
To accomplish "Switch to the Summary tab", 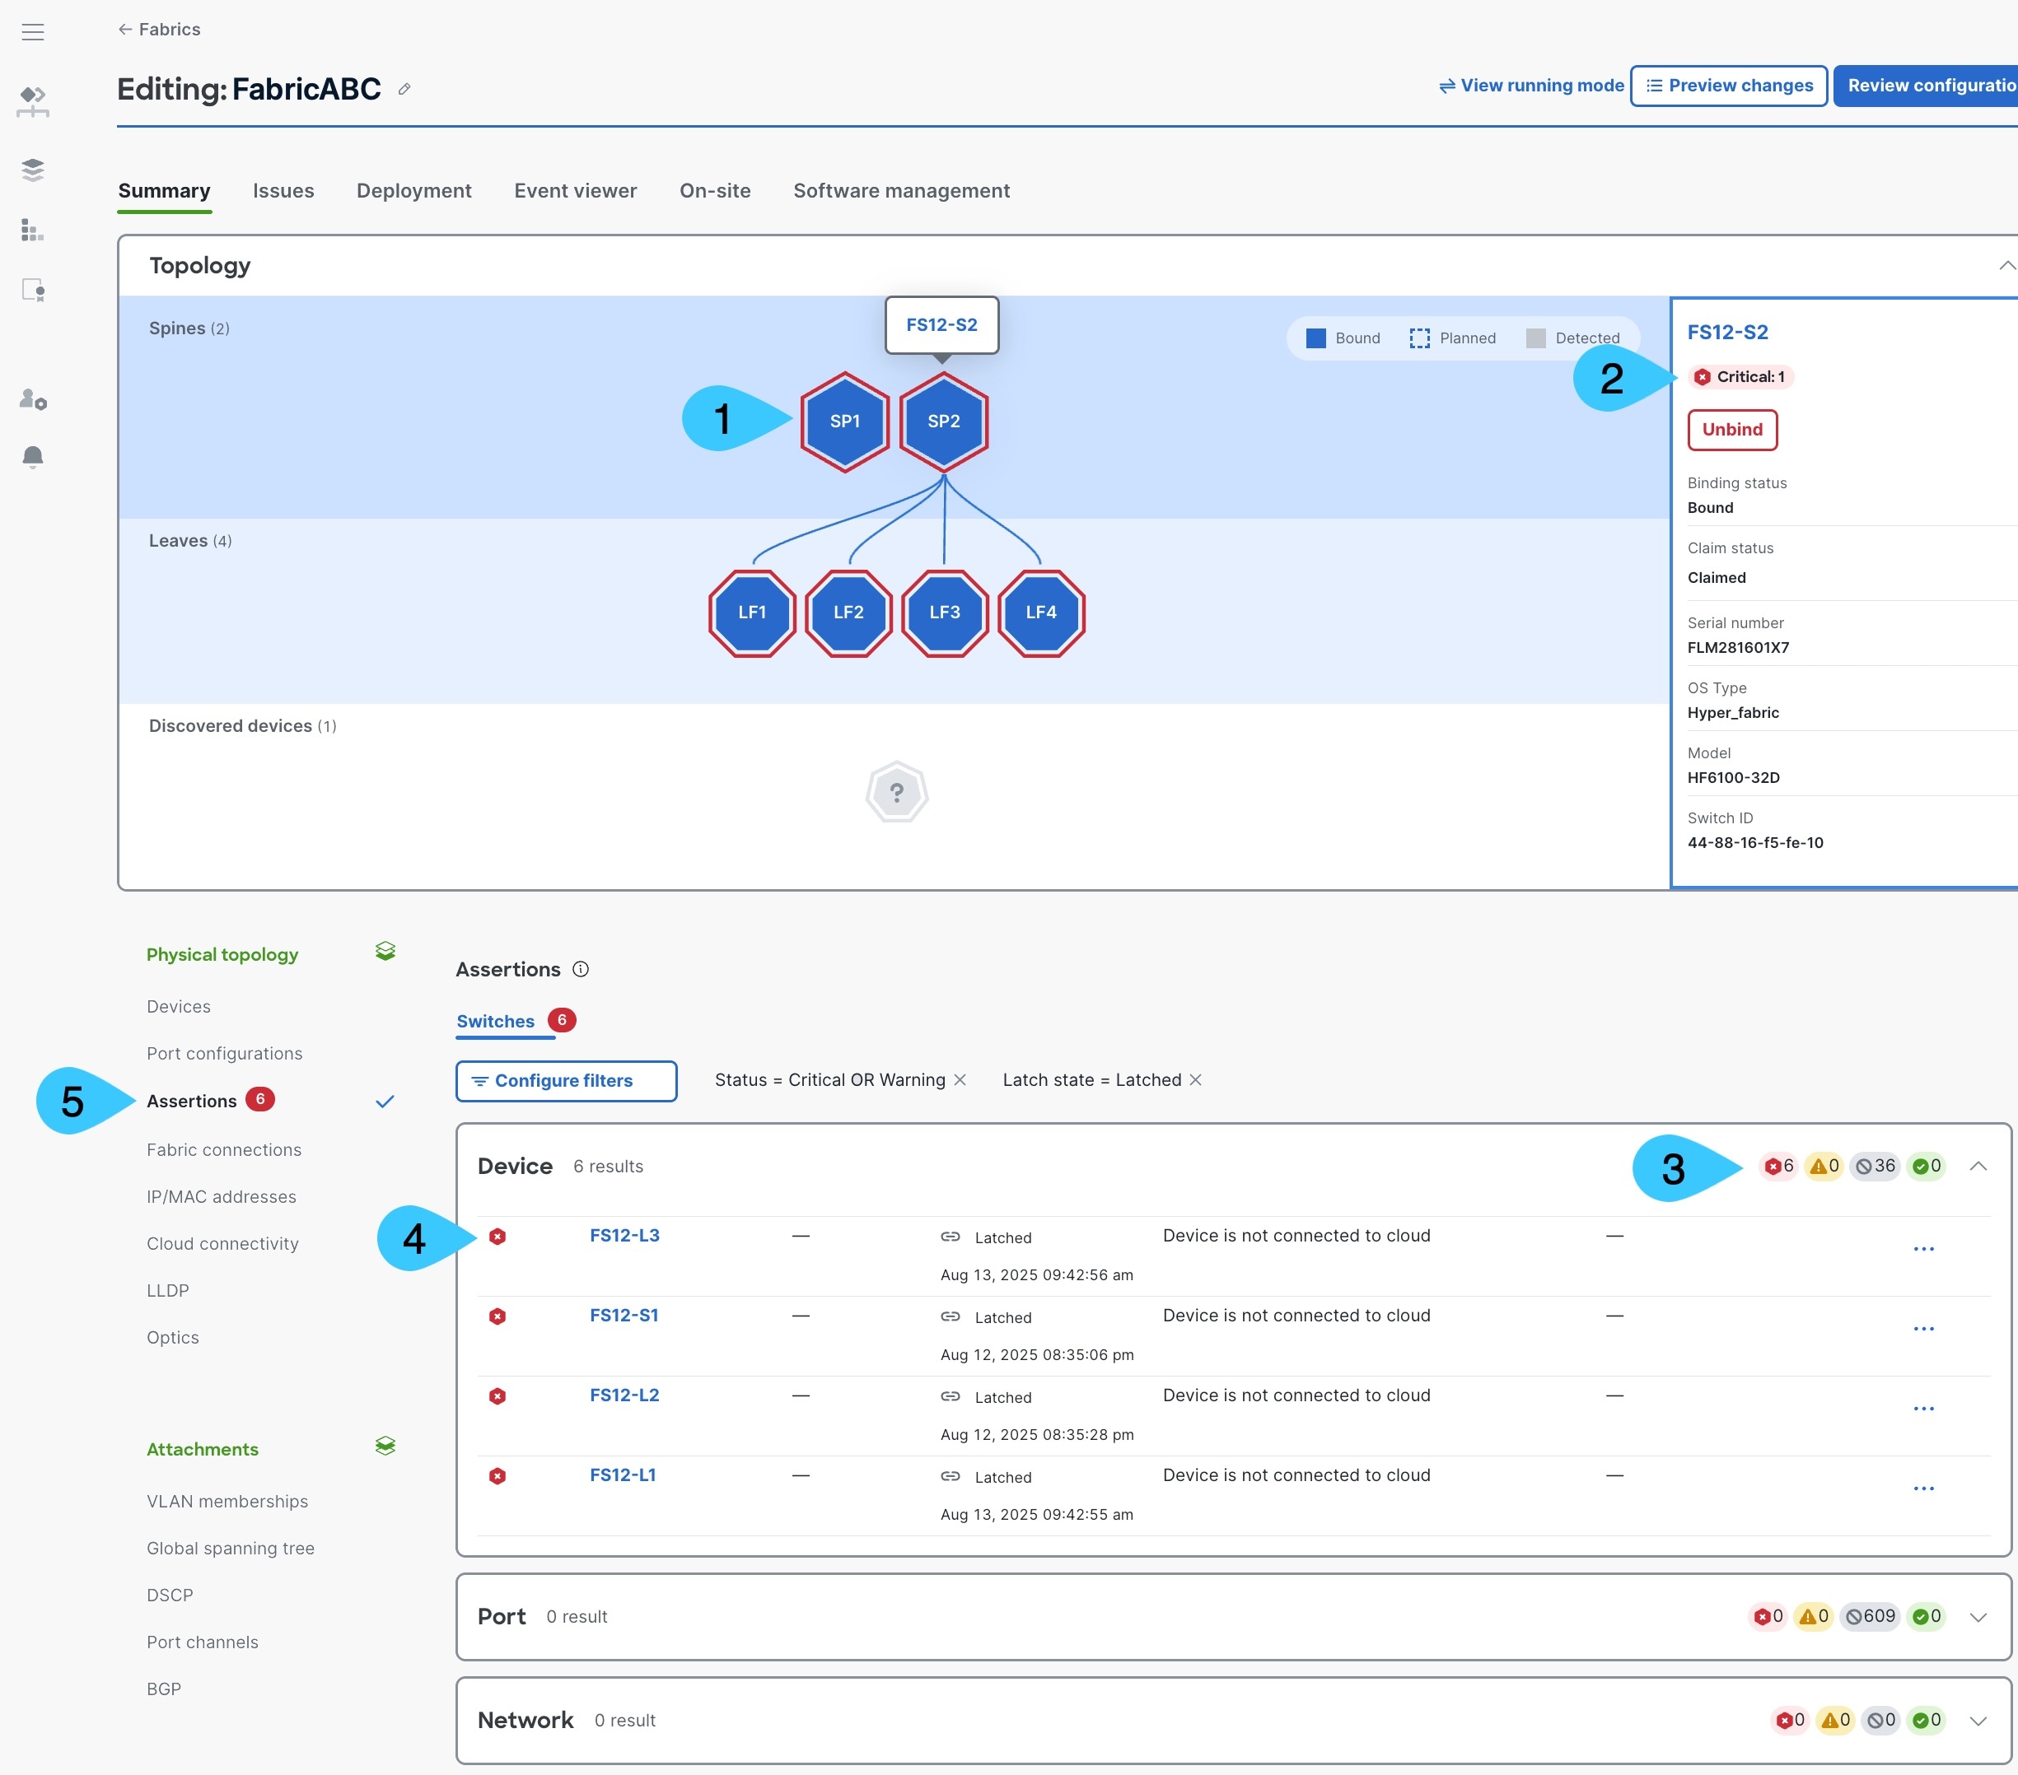I will [164, 190].
